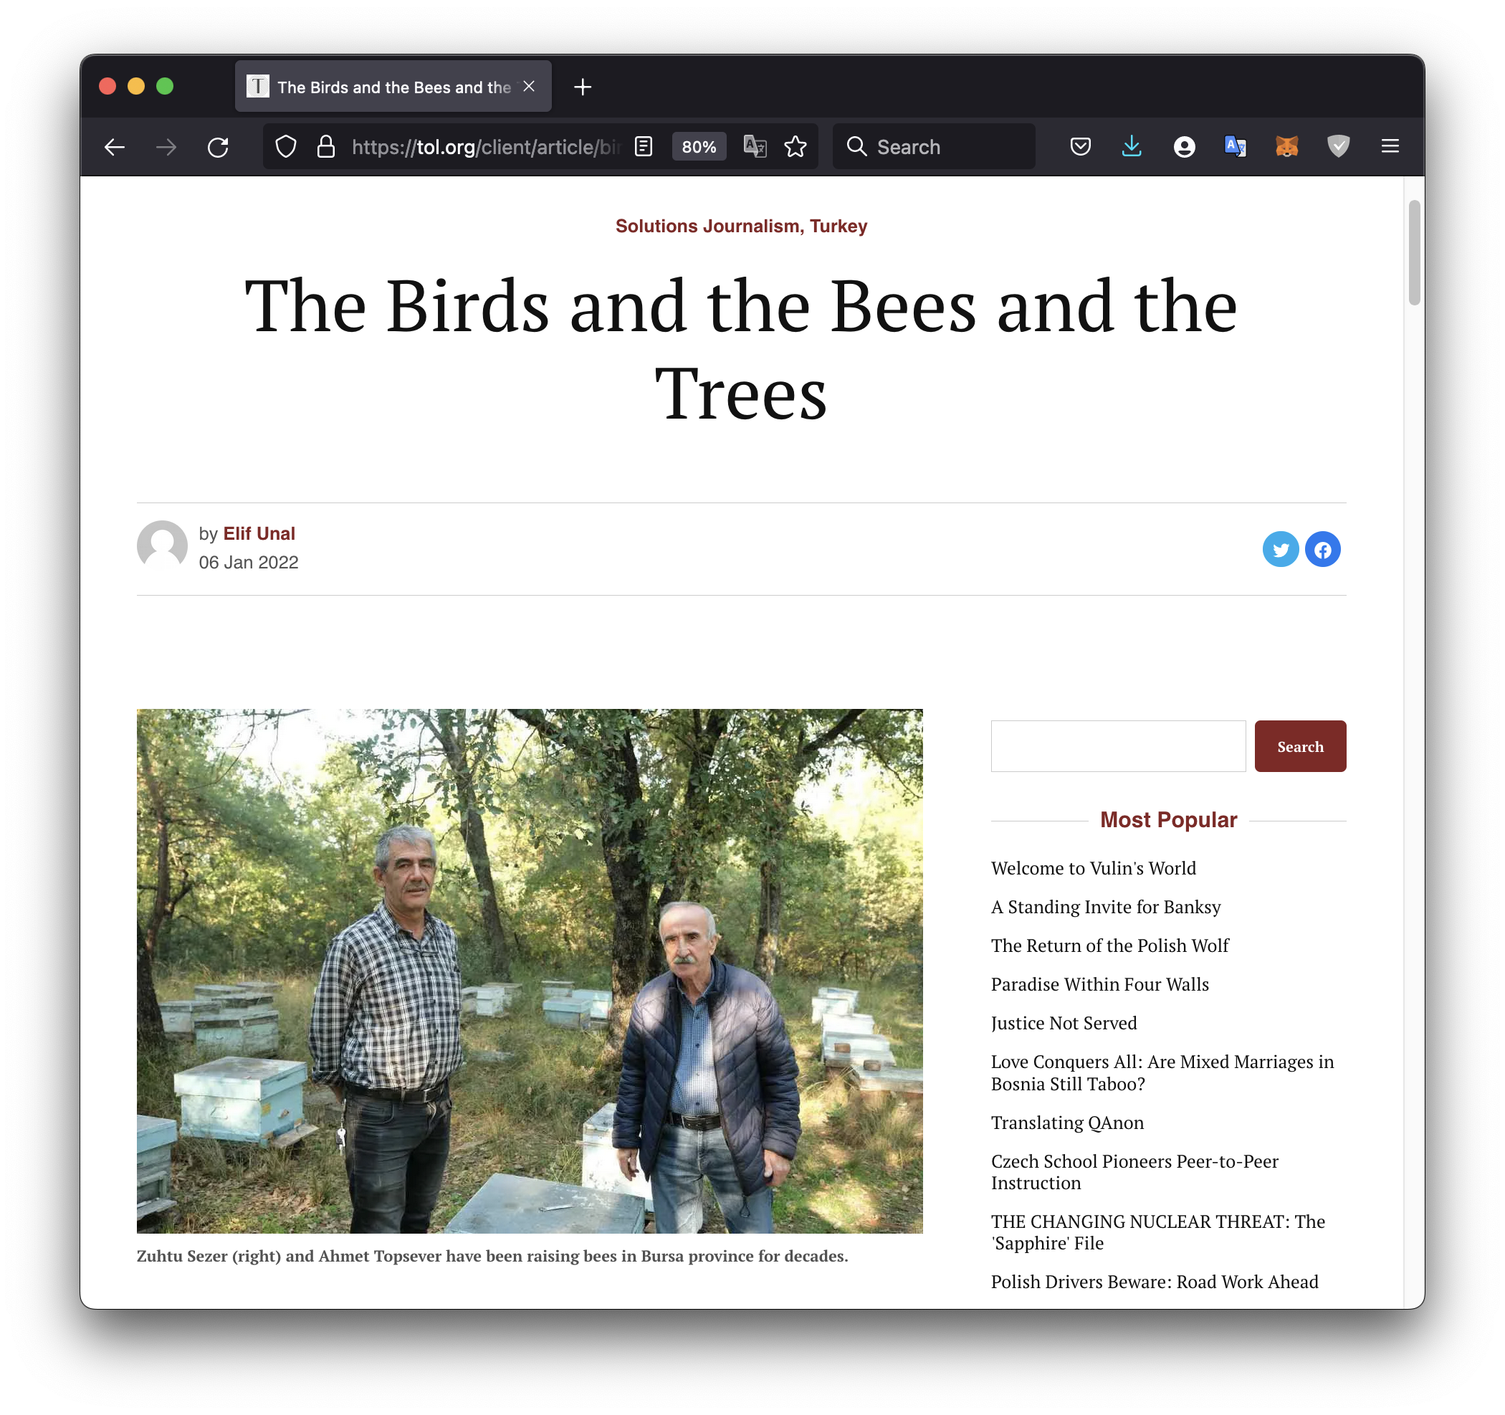Viewport: 1505px width, 1415px height.
Task: Open Welcome to Vulin's World
Action: [x=1094, y=868]
